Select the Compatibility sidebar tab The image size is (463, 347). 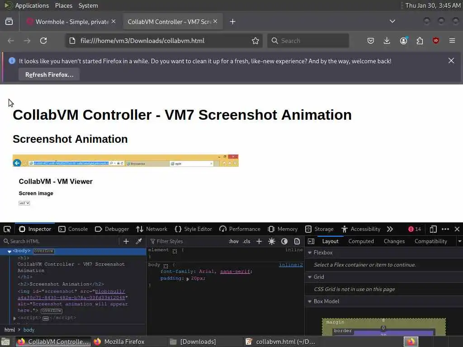coord(431,241)
